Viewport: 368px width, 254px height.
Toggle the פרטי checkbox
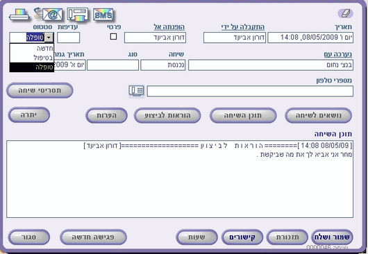[113, 36]
